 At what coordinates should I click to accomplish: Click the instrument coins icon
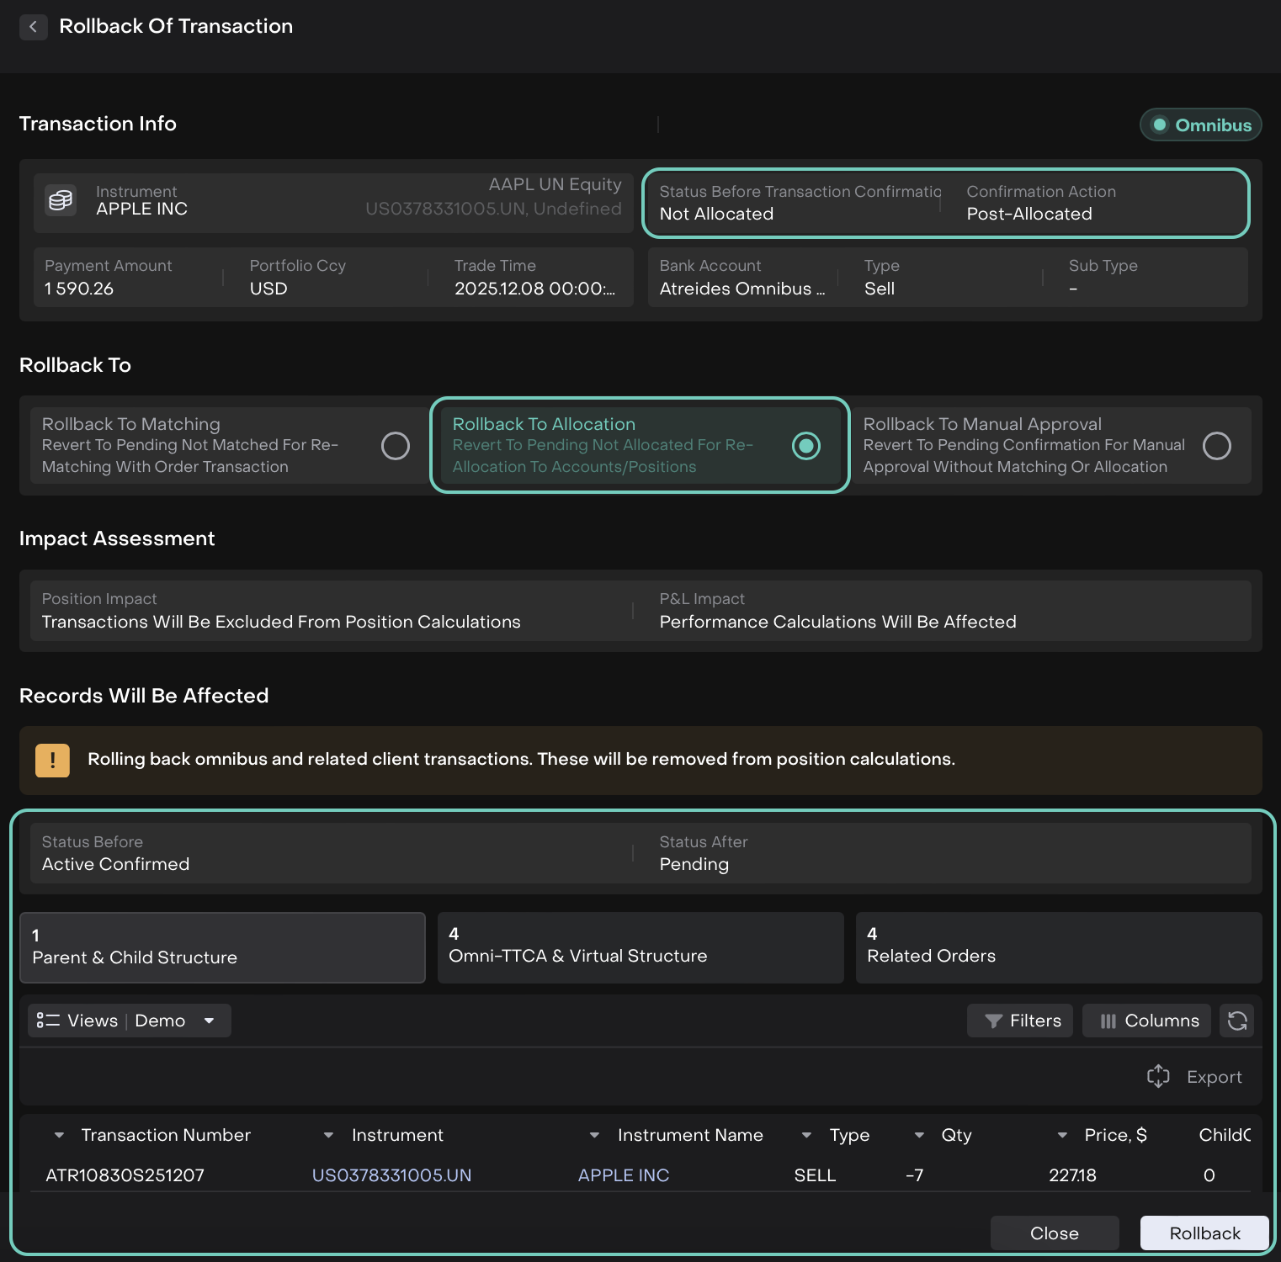point(61,201)
